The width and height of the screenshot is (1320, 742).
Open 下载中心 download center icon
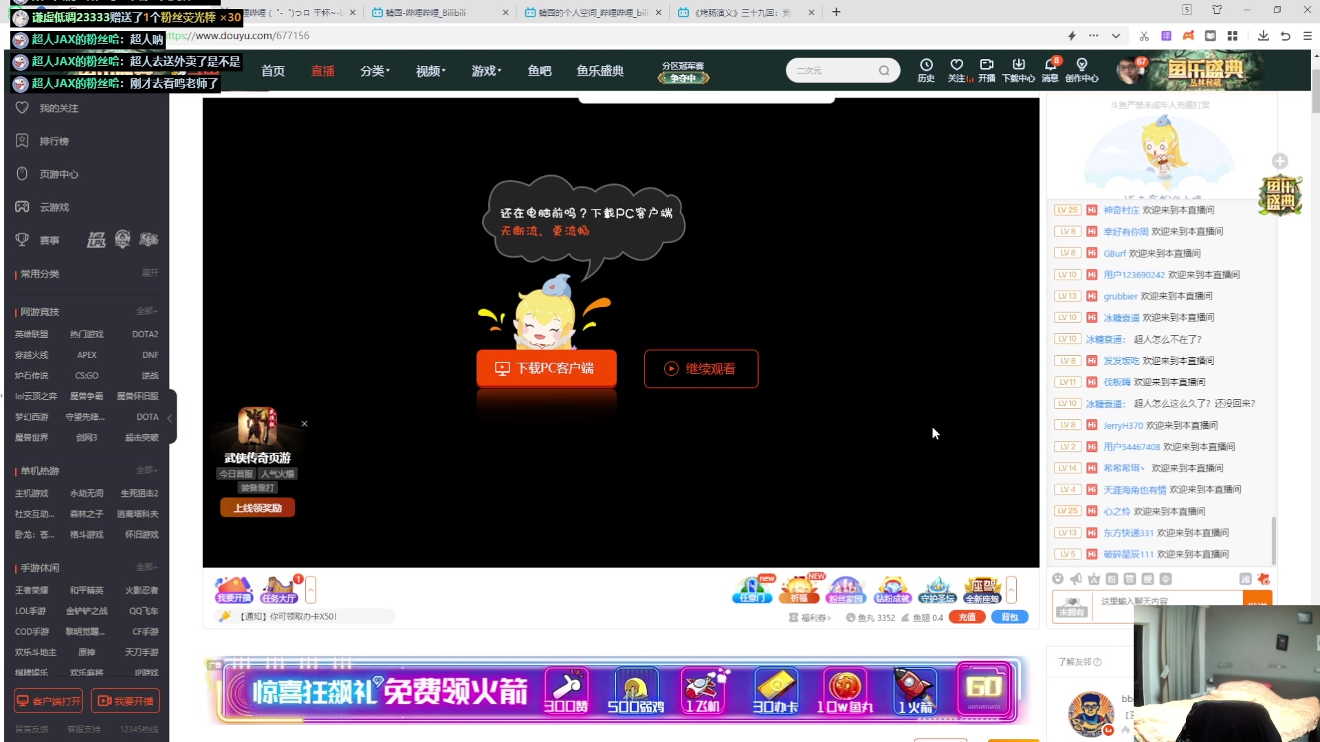tap(1018, 70)
